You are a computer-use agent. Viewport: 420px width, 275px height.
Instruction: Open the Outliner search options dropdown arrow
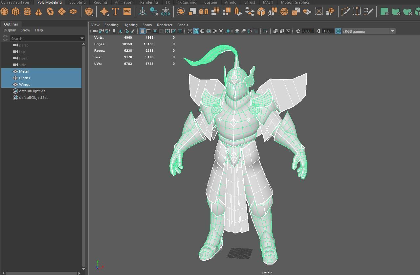82,39
